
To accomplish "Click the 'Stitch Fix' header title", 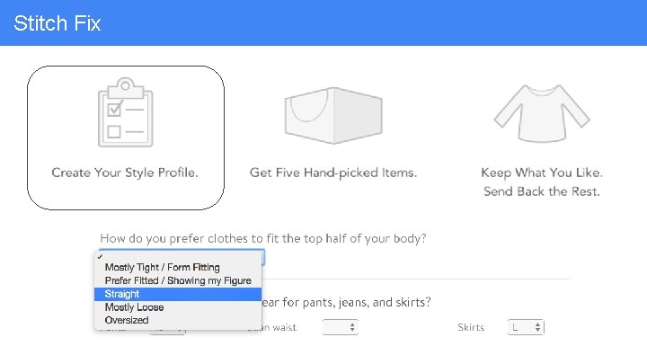I will (58, 23).
